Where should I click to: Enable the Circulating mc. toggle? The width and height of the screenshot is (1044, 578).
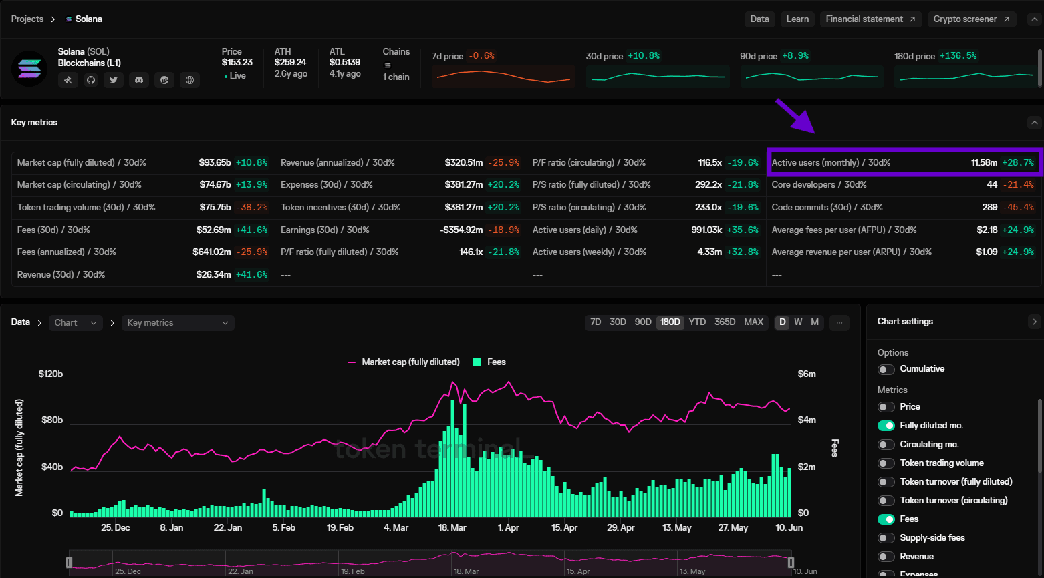point(886,445)
